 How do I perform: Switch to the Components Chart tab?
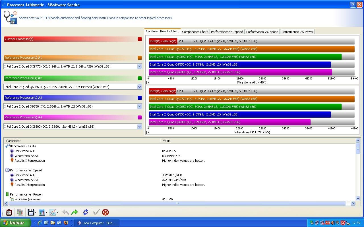pos(195,32)
